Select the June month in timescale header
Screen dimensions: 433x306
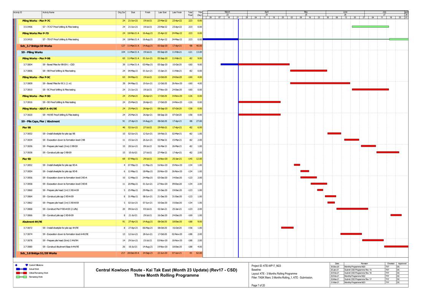pyautogui.click(x=345, y=12)
